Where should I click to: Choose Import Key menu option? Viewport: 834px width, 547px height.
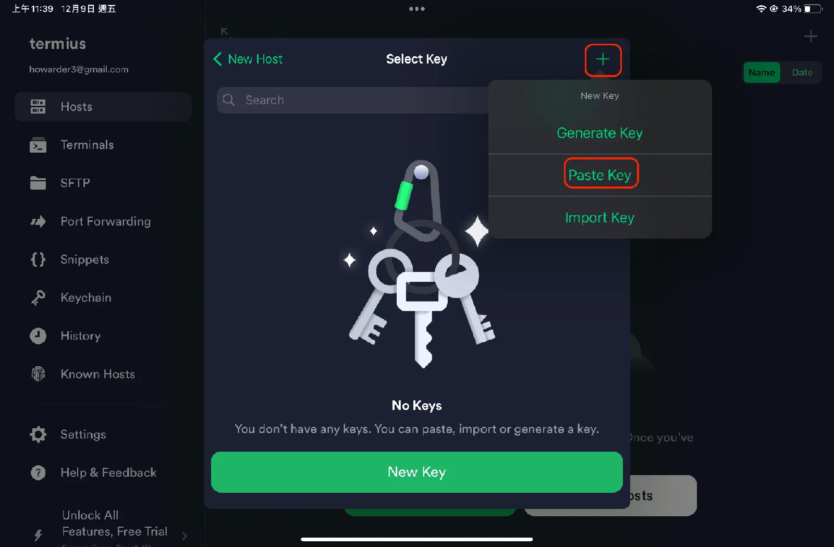(x=600, y=217)
